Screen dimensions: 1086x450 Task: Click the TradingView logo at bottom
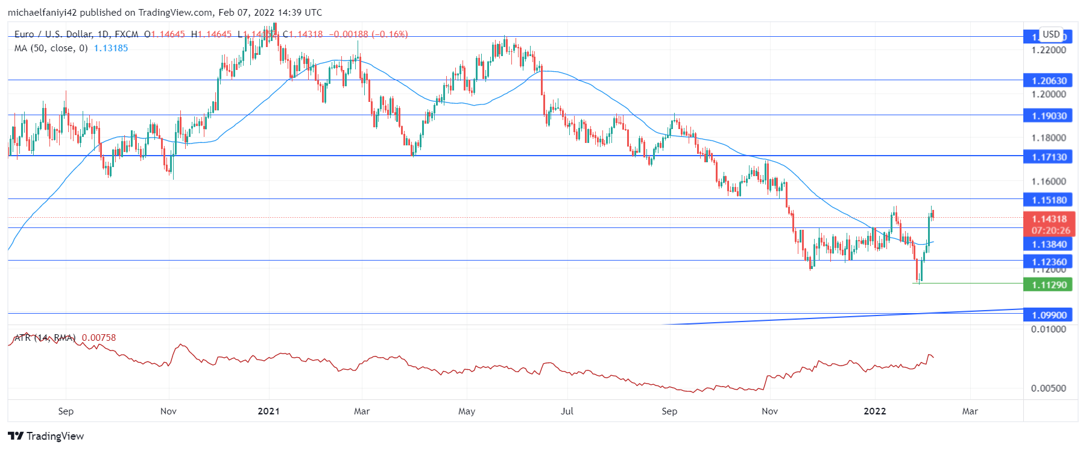point(46,436)
